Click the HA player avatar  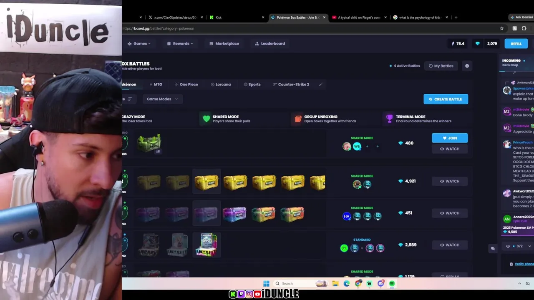[x=347, y=216]
